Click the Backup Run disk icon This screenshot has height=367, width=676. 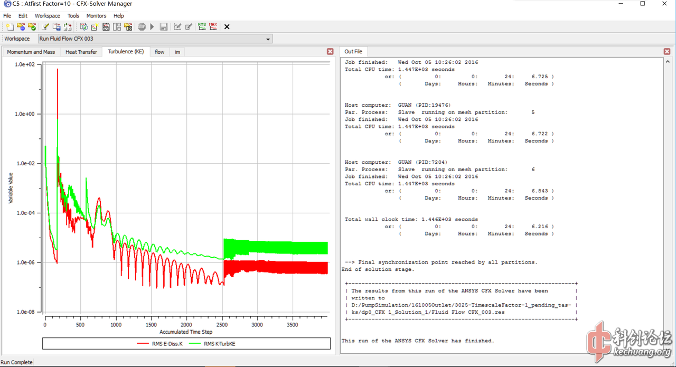[x=164, y=26]
